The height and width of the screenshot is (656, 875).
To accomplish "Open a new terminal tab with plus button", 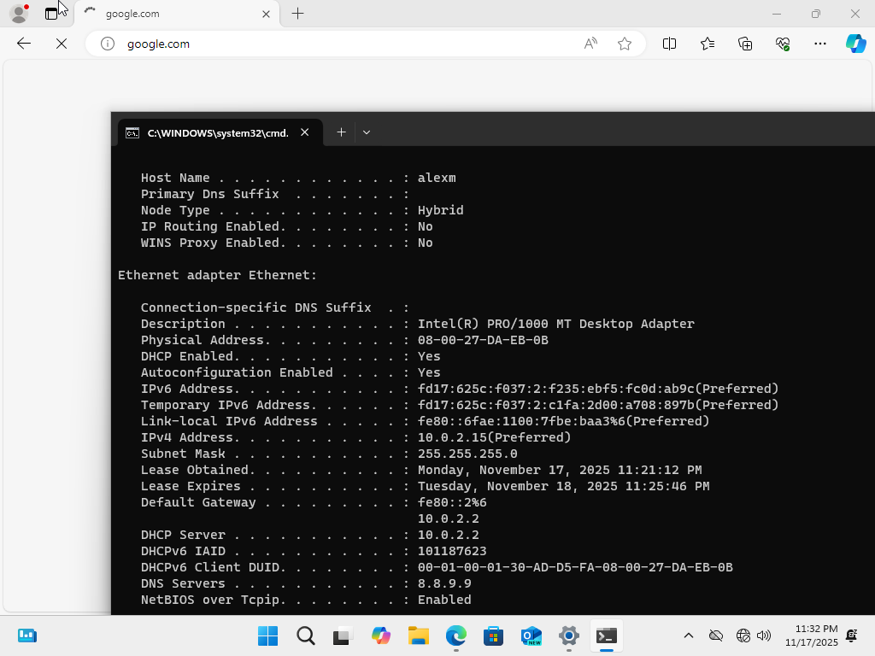I will pos(340,132).
